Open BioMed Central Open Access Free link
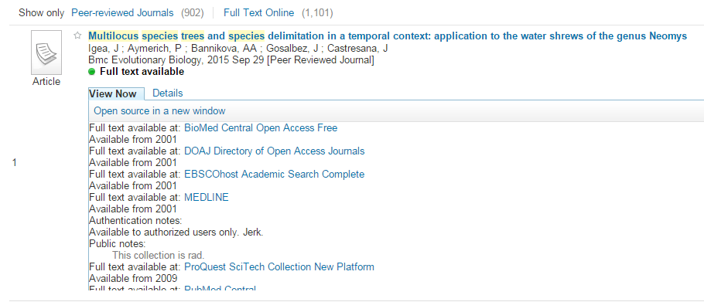This screenshot has height=302, width=704. click(x=261, y=127)
